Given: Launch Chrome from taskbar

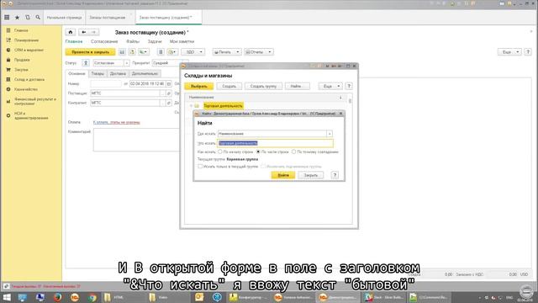Looking at the screenshot, I should coord(92,297).
